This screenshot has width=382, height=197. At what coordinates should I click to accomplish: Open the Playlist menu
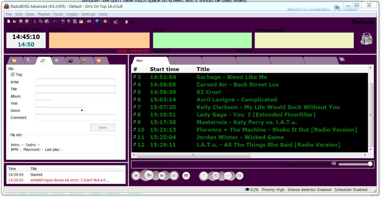(44, 14)
